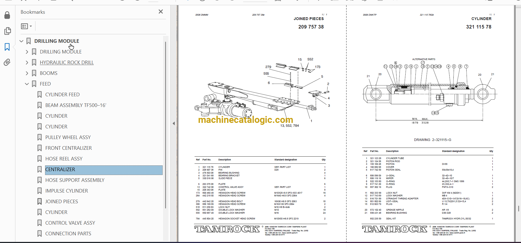
Task: Open the bookmark options dropdown menu
Action: click(26, 26)
